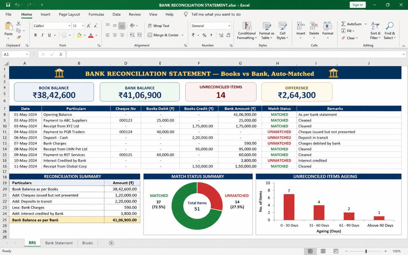Expand the AutoSum dropdown arrow
This screenshot has width=408, height=255.
pos(366,24)
